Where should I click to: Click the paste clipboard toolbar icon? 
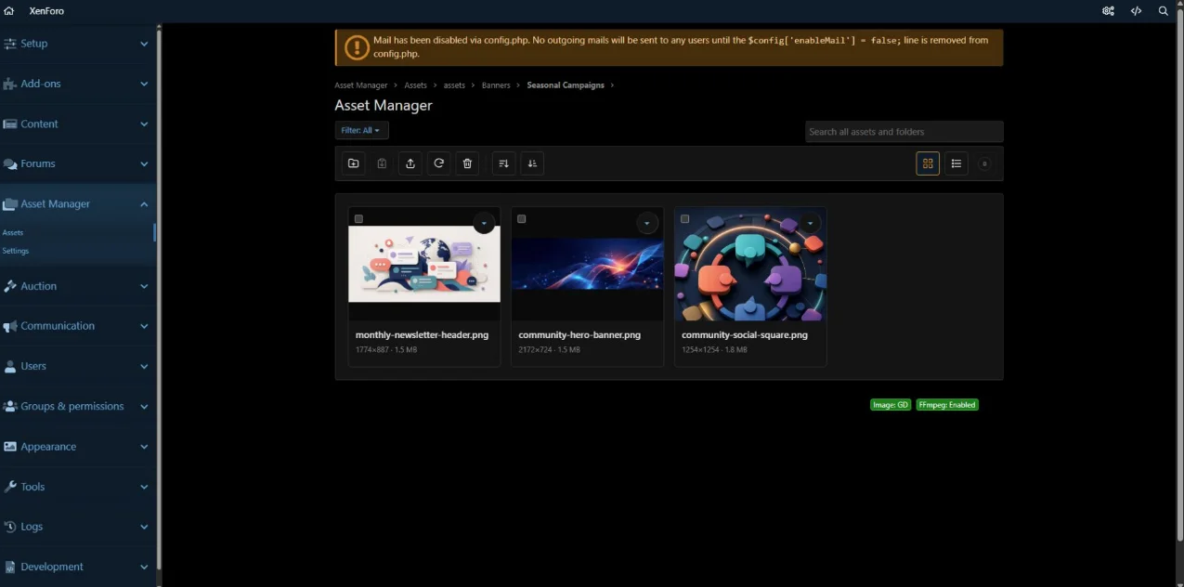click(x=382, y=163)
